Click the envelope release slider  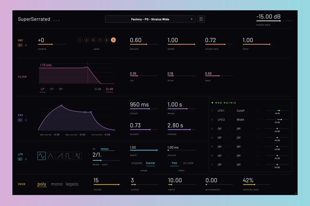coord(181,129)
